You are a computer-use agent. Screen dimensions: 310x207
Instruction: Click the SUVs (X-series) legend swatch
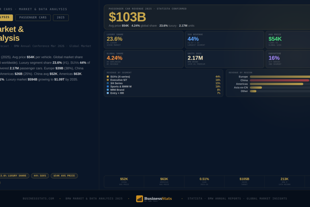tap(108, 77)
